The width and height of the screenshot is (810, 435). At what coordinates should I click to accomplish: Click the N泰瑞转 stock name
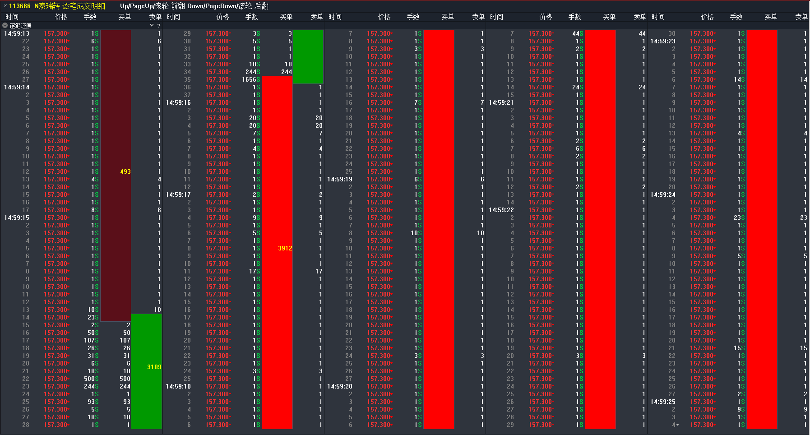coord(47,6)
